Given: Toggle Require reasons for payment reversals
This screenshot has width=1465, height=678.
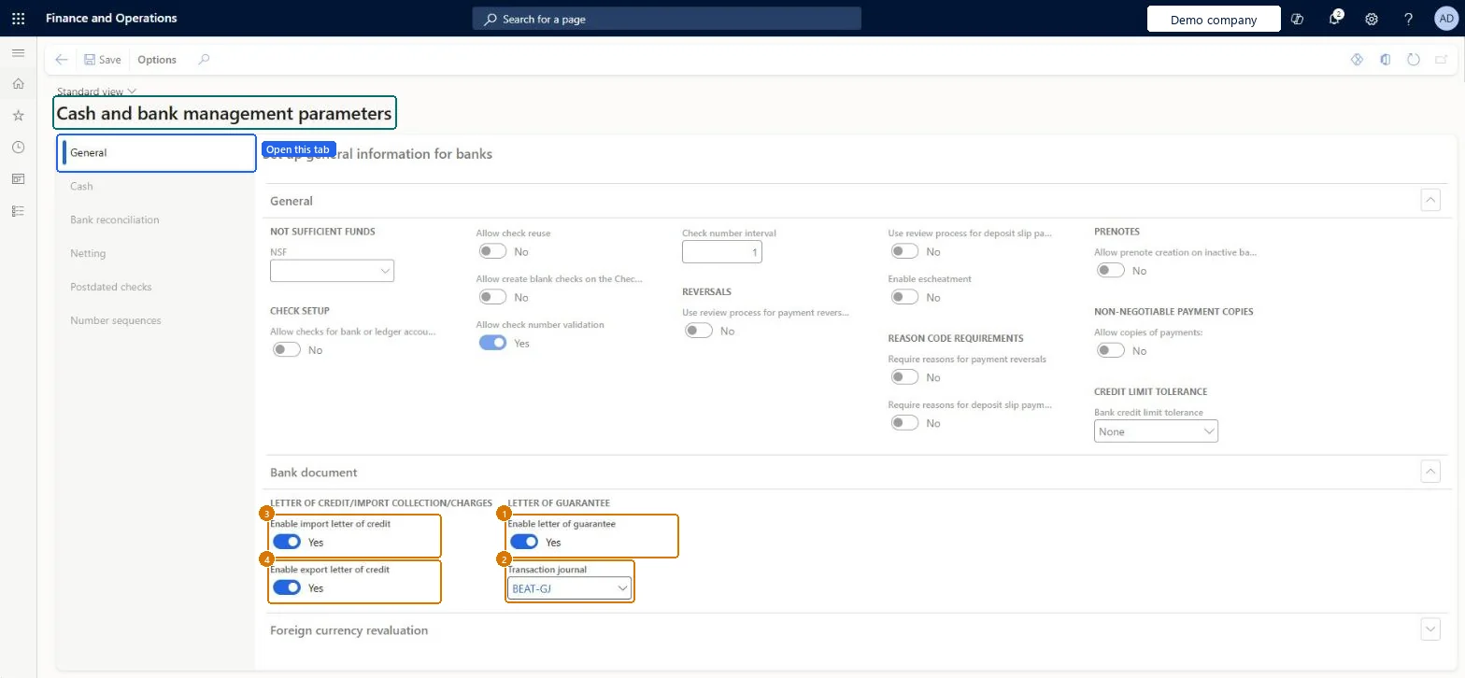Looking at the screenshot, I should [x=904, y=377].
